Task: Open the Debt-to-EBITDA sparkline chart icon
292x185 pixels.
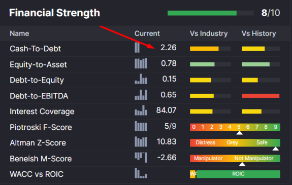Action: coord(141,95)
